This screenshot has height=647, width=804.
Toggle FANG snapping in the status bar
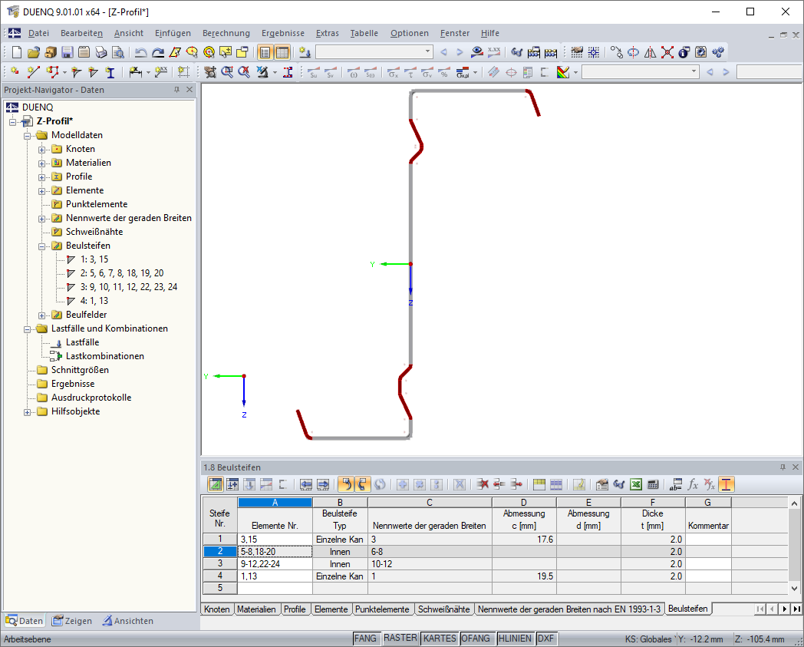coord(366,638)
